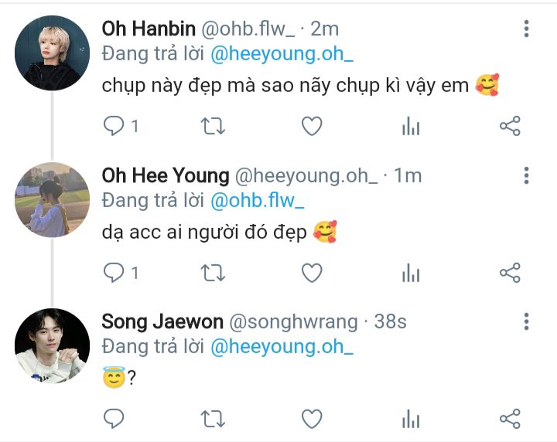Viewport: 557px width, 442px height.
Task: Open Oh Hanbin's profile picture
Action: click(x=53, y=53)
